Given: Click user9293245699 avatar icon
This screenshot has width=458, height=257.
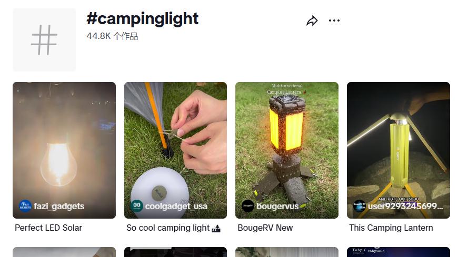Looking at the screenshot, I should [359, 206].
